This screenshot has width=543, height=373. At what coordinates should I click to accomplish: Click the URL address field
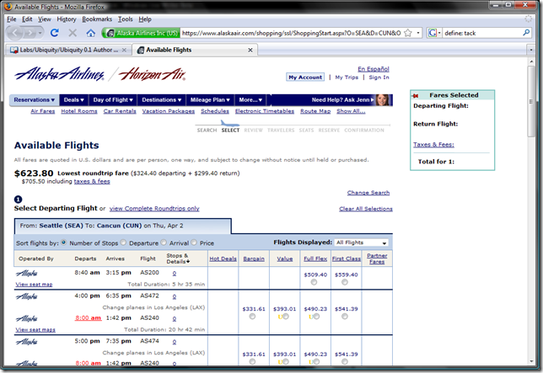(x=291, y=33)
